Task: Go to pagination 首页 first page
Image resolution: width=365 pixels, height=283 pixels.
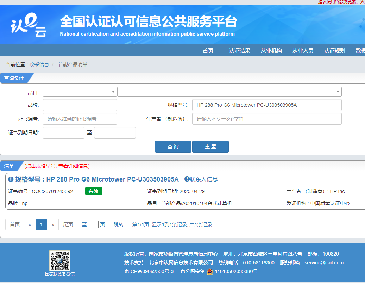Action: (15, 224)
